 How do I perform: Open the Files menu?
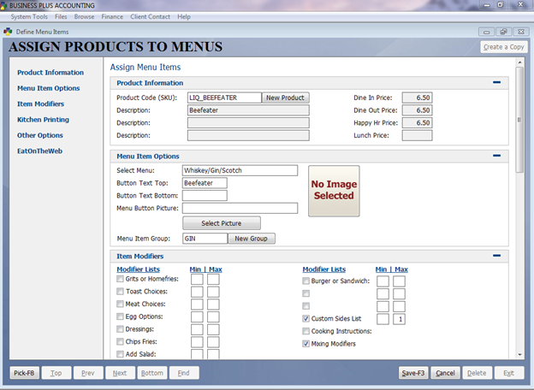[x=61, y=16]
